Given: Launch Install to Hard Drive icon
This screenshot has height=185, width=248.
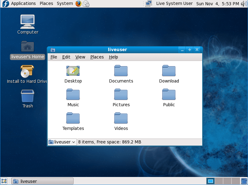Looking at the screenshot, I should coord(27,71).
